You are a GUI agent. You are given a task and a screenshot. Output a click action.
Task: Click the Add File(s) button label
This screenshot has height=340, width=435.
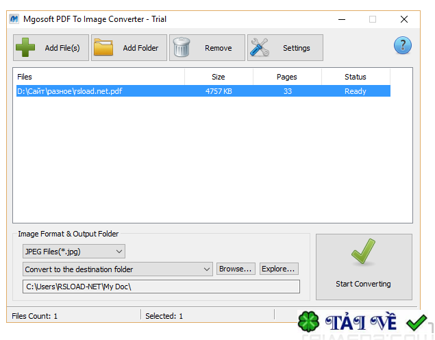[x=62, y=48]
